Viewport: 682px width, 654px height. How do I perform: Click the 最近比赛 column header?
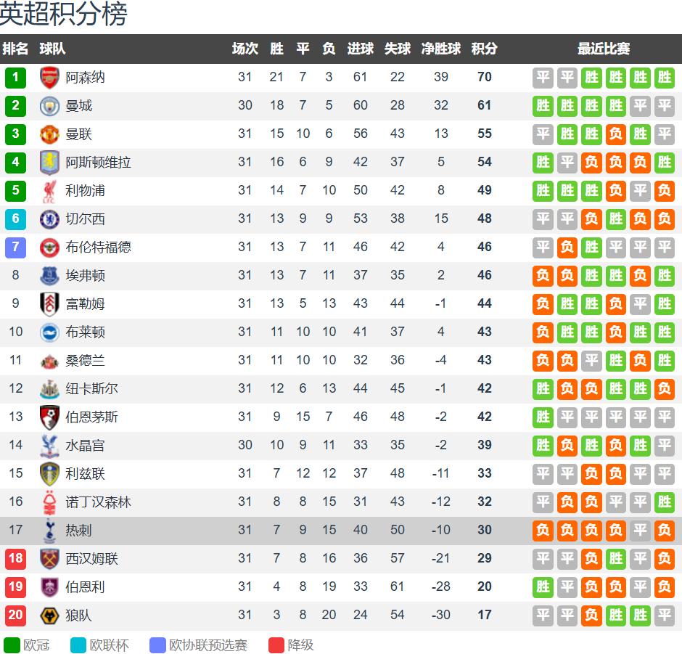[x=603, y=49]
